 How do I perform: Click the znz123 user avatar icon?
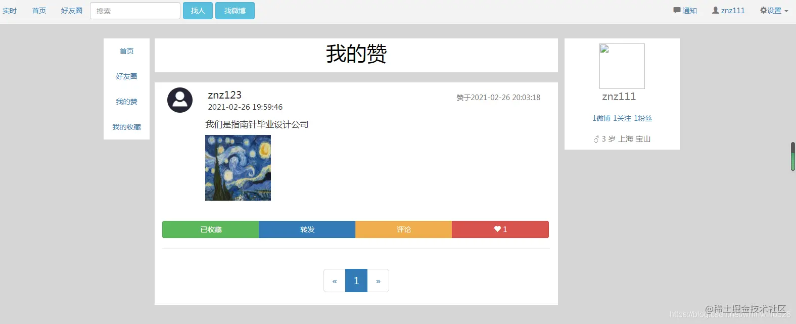[x=180, y=100]
